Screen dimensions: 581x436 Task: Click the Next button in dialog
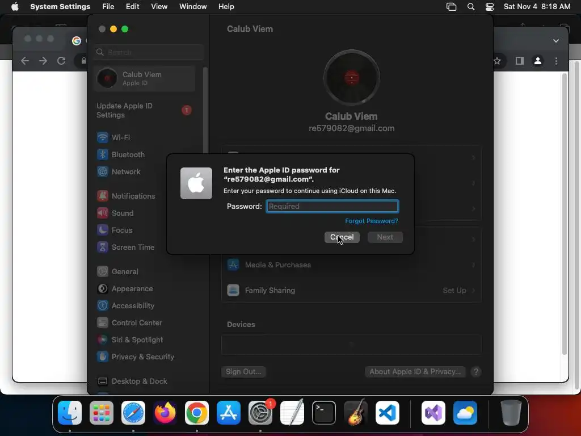[x=385, y=237]
